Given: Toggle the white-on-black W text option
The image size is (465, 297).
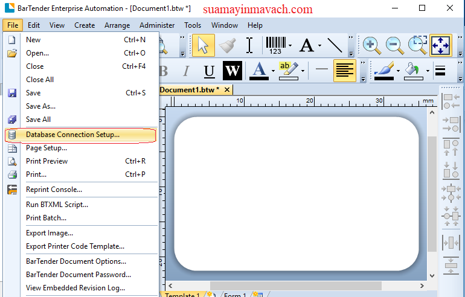Looking at the screenshot, I should point(232,71).
